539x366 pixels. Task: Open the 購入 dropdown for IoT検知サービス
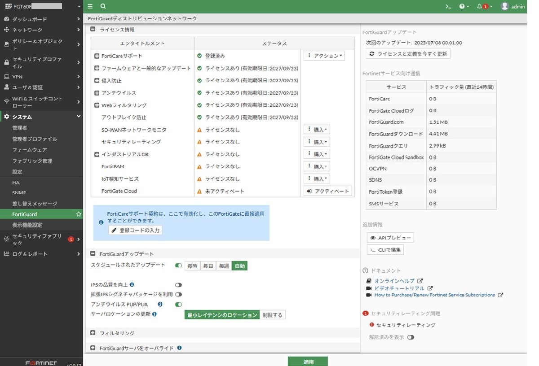click(x=317, y=179)
